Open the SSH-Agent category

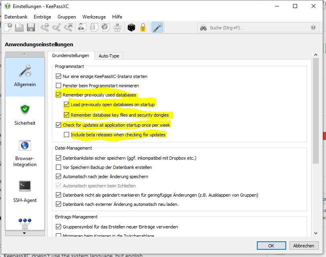coord(25,191)
